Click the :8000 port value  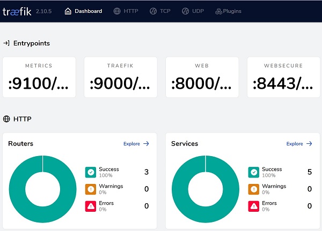(x=201, y=83)
